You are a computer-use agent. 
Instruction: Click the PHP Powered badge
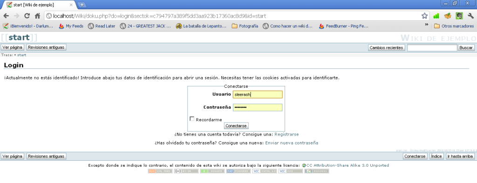pos(238,171)
